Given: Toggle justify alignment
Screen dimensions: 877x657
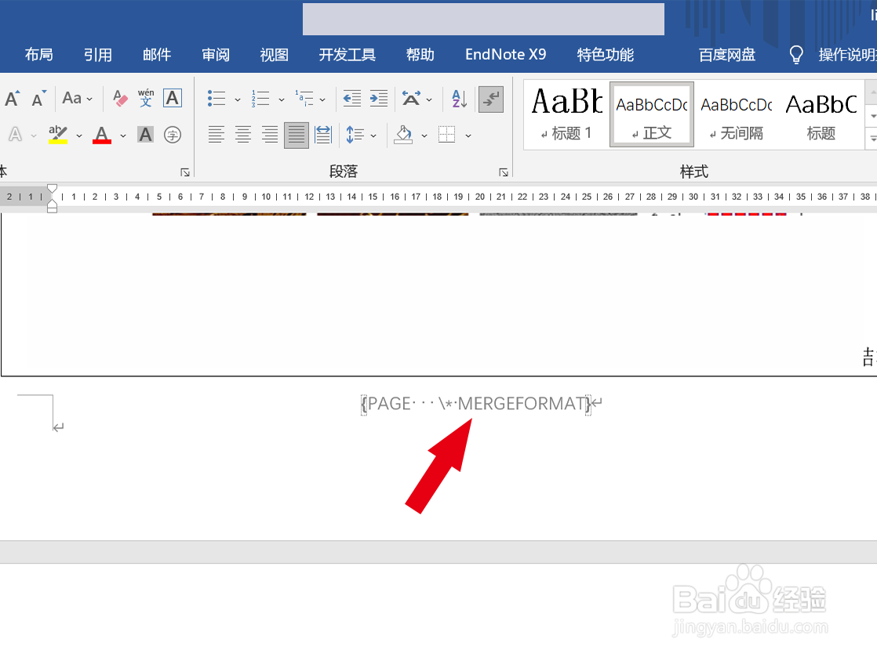Looking at the screenshot, I should 297,135.
